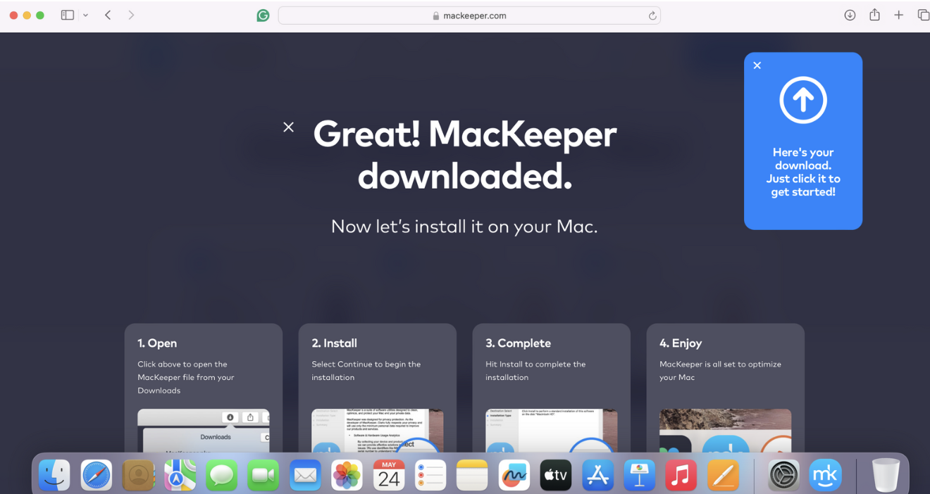Show Safari downloads list
Viewport: 930px width, 494px height.
[850, 15]
